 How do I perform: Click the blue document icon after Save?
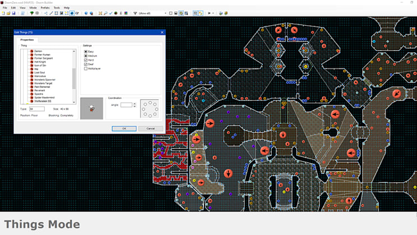[x=23, y=13]
